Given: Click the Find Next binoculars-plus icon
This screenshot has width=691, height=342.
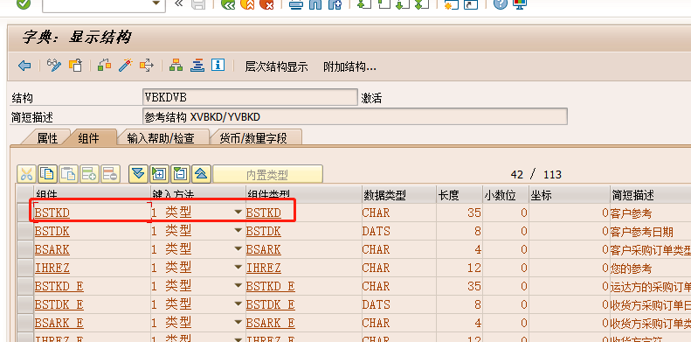Looking at the screenshot, I should coord(335,4).
